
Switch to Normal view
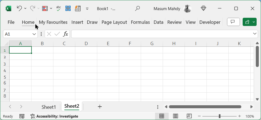pyautogui.click(x=162, y=116)
